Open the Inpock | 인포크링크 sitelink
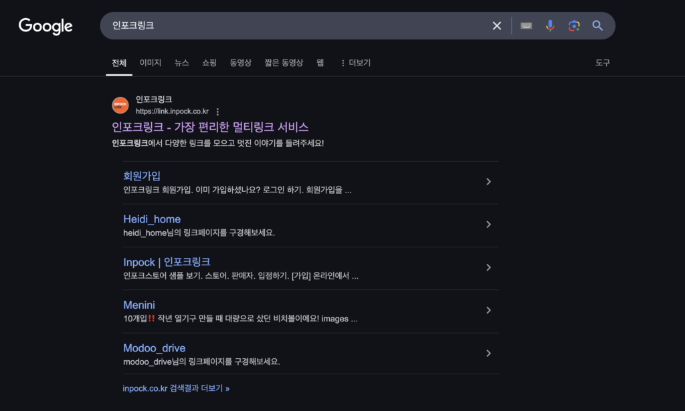The width and height of the screenshot is (685, 411). (x=167, y=262)
